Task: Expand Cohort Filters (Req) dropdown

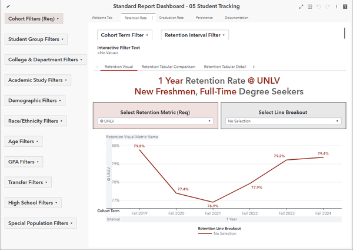Action: [x=34, y=19]
